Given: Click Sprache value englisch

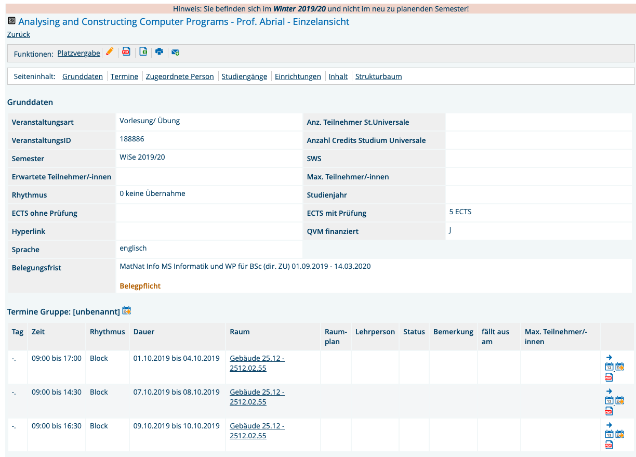Looking at the screenshot, I should click(133, 248).
